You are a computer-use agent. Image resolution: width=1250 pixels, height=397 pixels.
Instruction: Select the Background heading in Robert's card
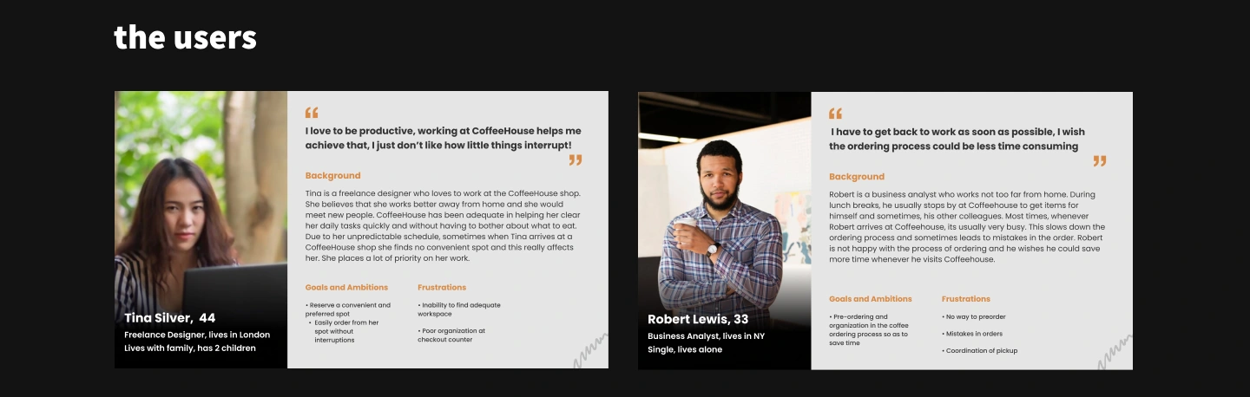[857, 177]
